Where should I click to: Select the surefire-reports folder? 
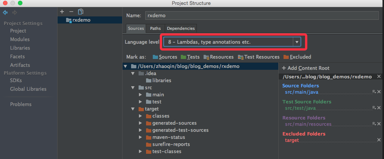point(171,144)
